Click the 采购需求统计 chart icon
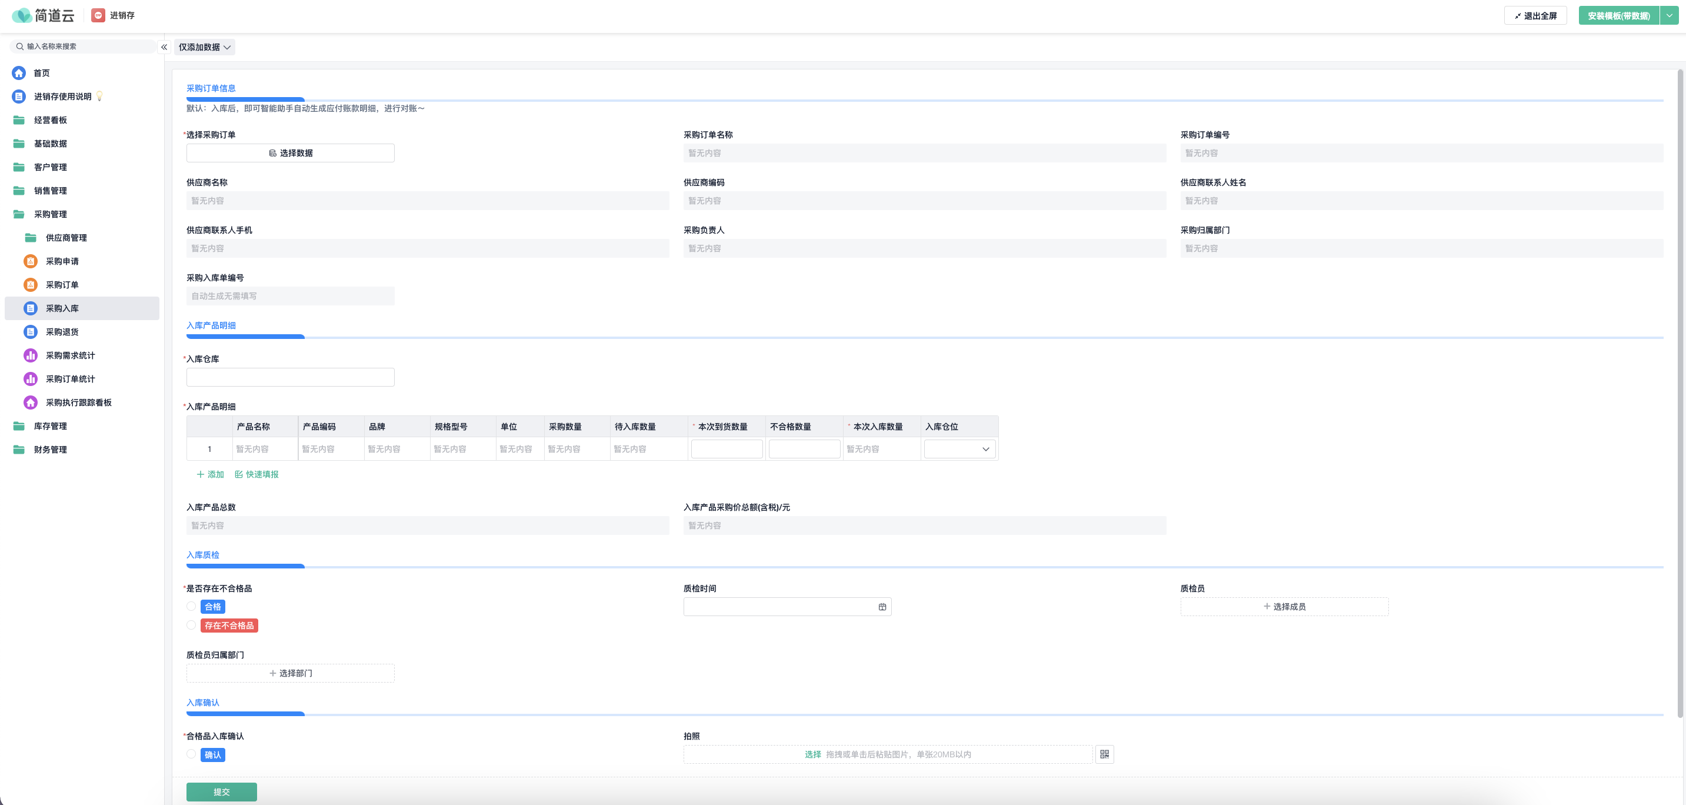This screenshot has height=805, width=1686. 30,355
